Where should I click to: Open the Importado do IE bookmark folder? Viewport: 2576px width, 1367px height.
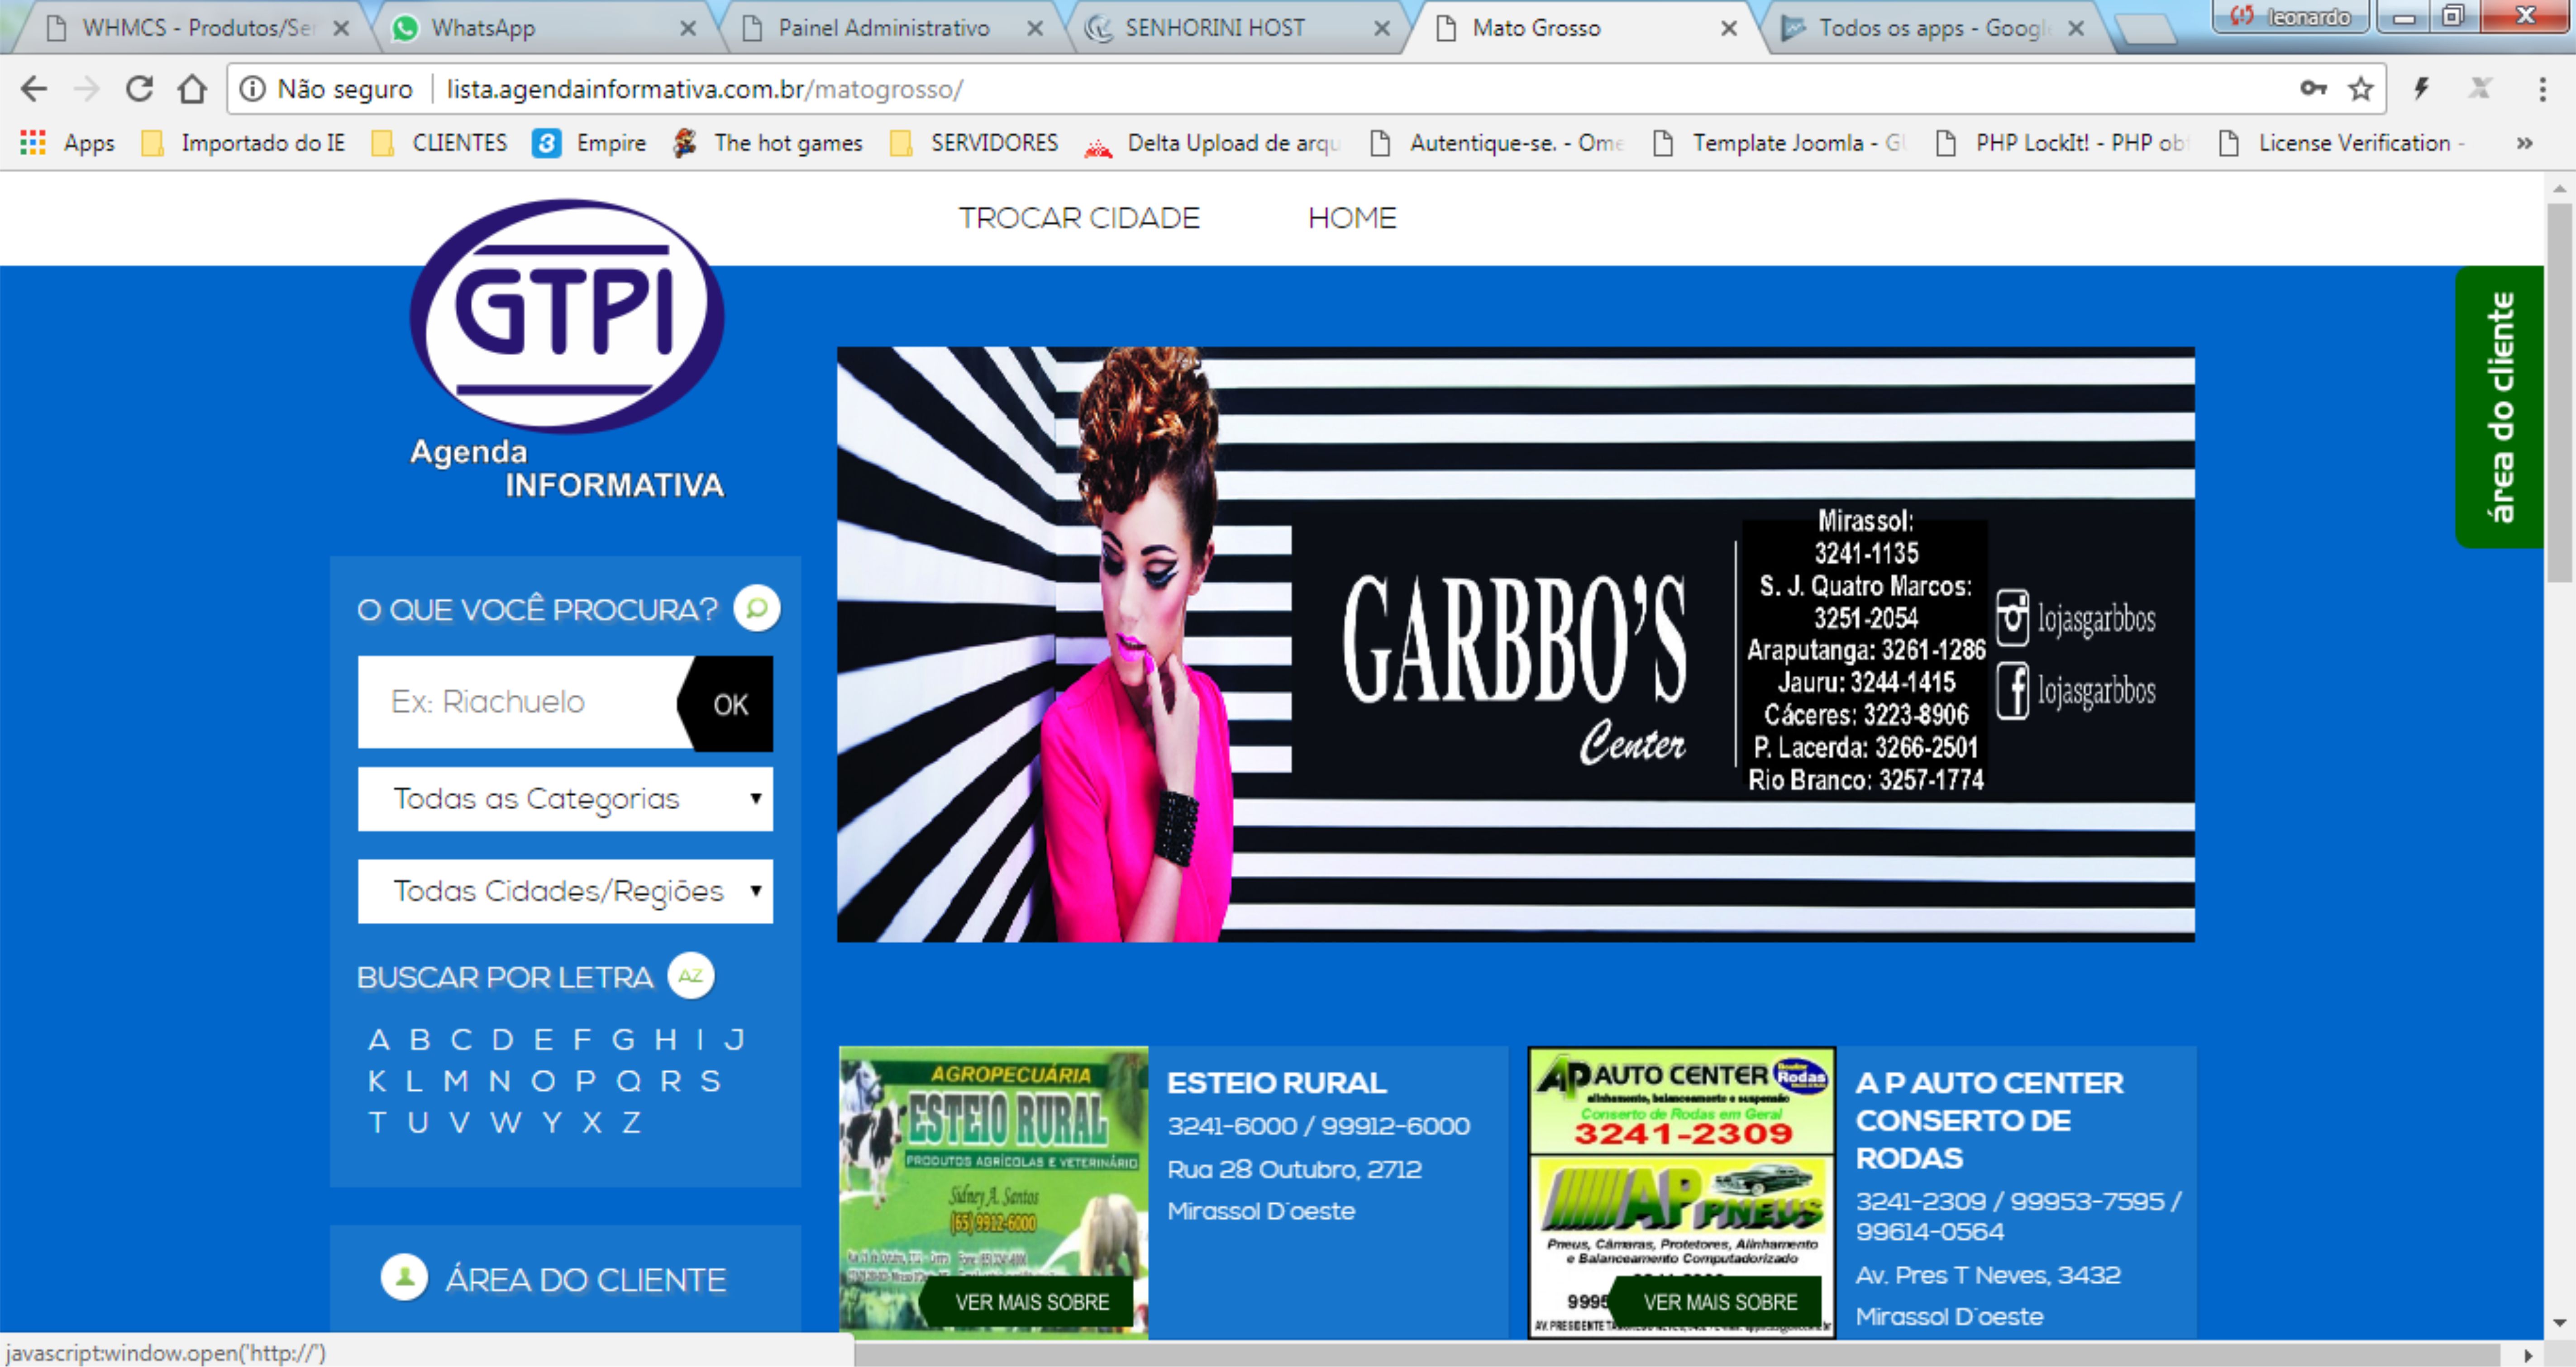[x=243, y=143]
